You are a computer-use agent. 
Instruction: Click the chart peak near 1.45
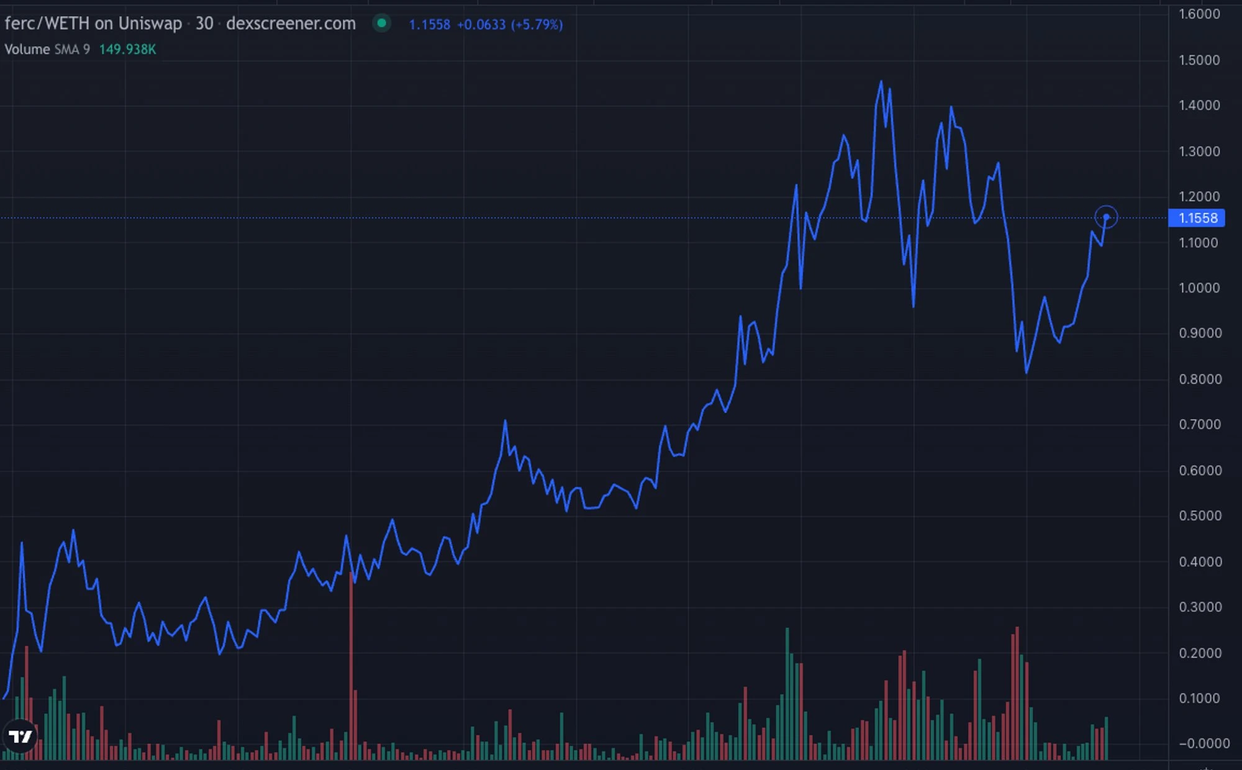click(881, 82)
